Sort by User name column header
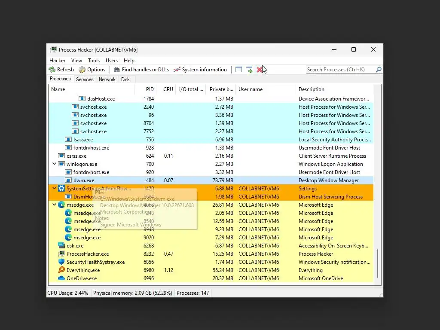Image resolution: width=440 pixels, height=330 pixels. (266, 89)
